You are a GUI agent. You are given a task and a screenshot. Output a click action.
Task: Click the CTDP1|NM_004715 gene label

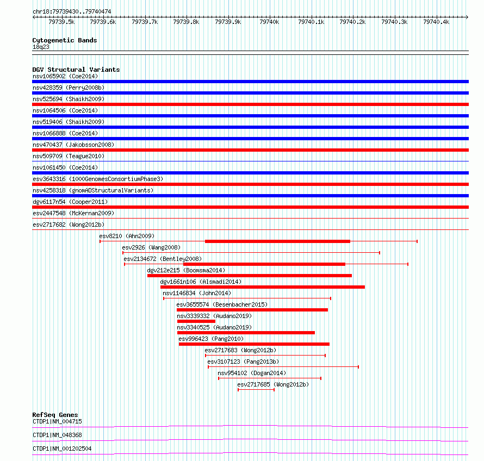pos(57,421)
